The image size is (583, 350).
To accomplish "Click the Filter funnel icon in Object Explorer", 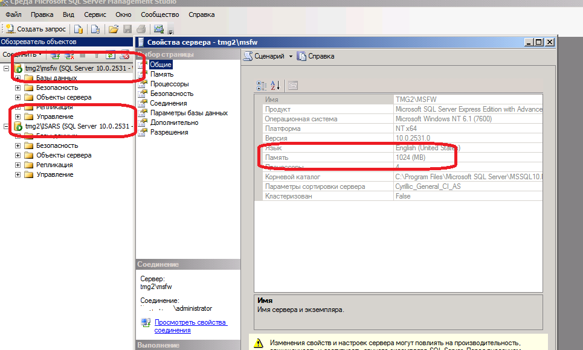I will click(97, 56).
